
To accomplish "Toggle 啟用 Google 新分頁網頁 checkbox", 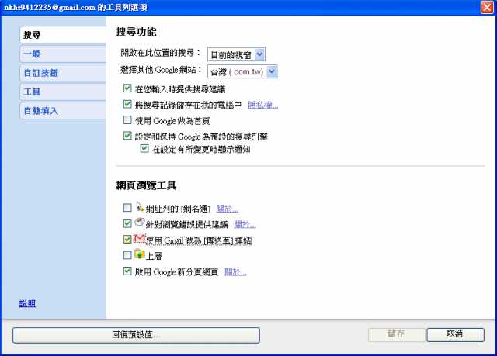I will pyautogui.click(x=127, y=271).
